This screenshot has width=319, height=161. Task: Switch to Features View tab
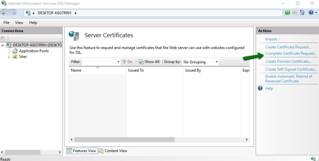[x=82, y=151]
